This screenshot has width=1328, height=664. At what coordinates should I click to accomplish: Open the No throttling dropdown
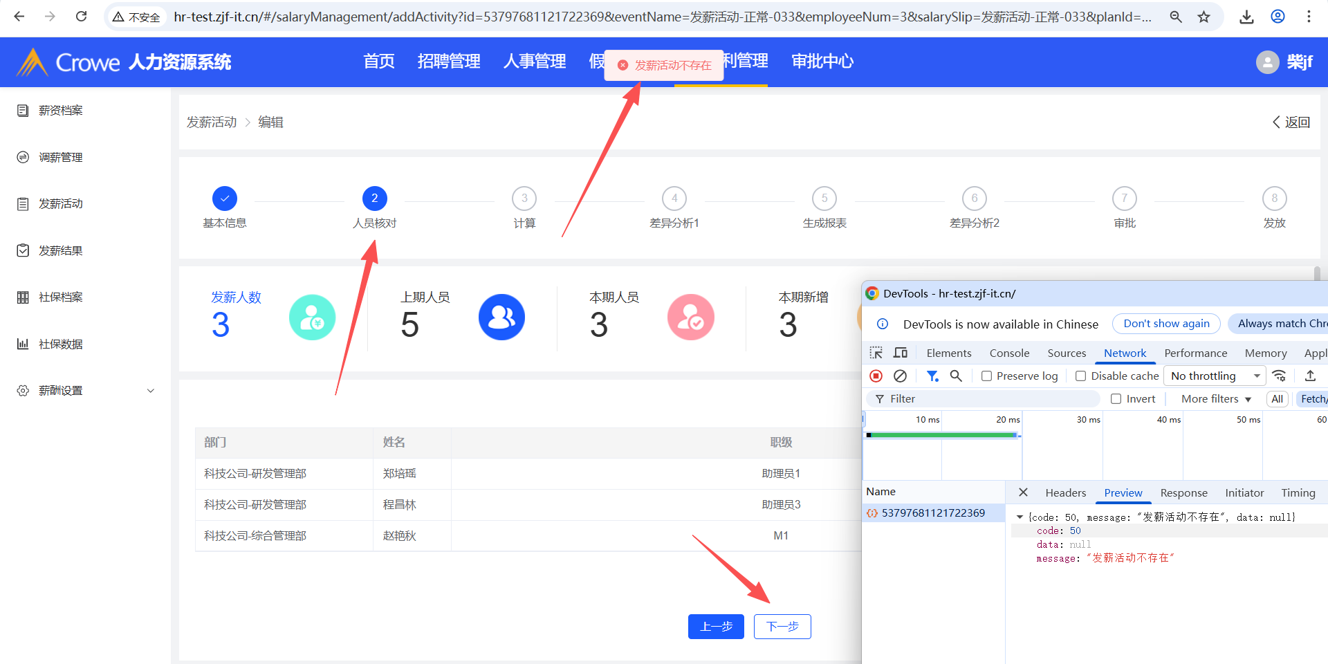pos(1215,376)
